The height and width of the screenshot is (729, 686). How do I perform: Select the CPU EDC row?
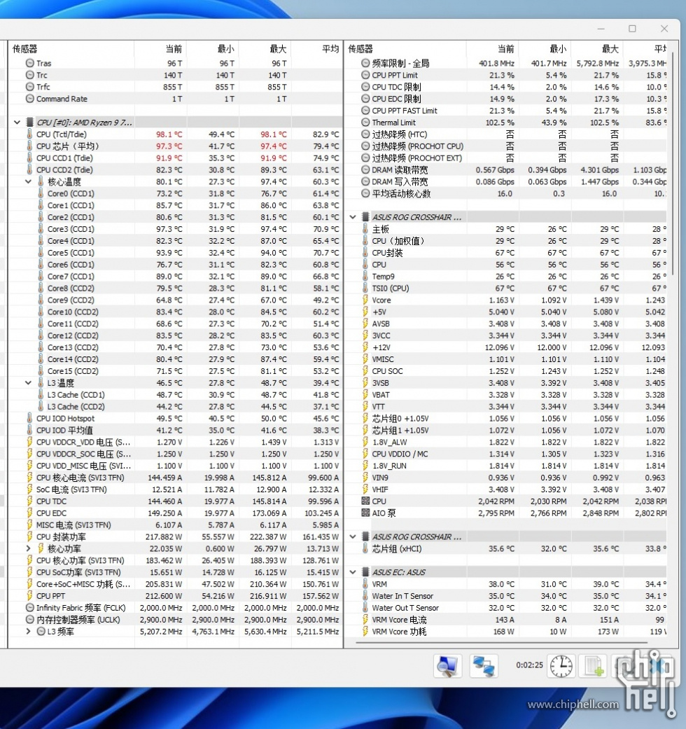click(175, 513)
